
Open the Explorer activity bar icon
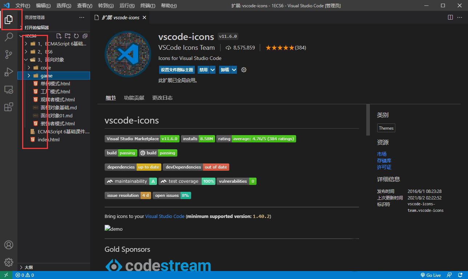point(9,20)
